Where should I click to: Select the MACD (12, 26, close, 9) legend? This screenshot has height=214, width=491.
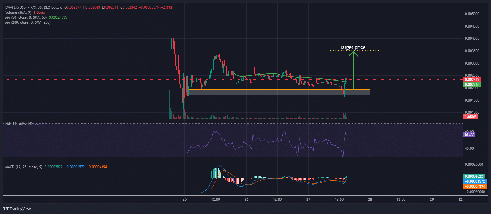tap(24, 167)
